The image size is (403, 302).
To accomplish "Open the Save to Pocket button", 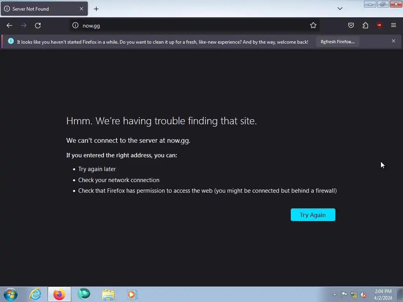I will coord(351,25).
